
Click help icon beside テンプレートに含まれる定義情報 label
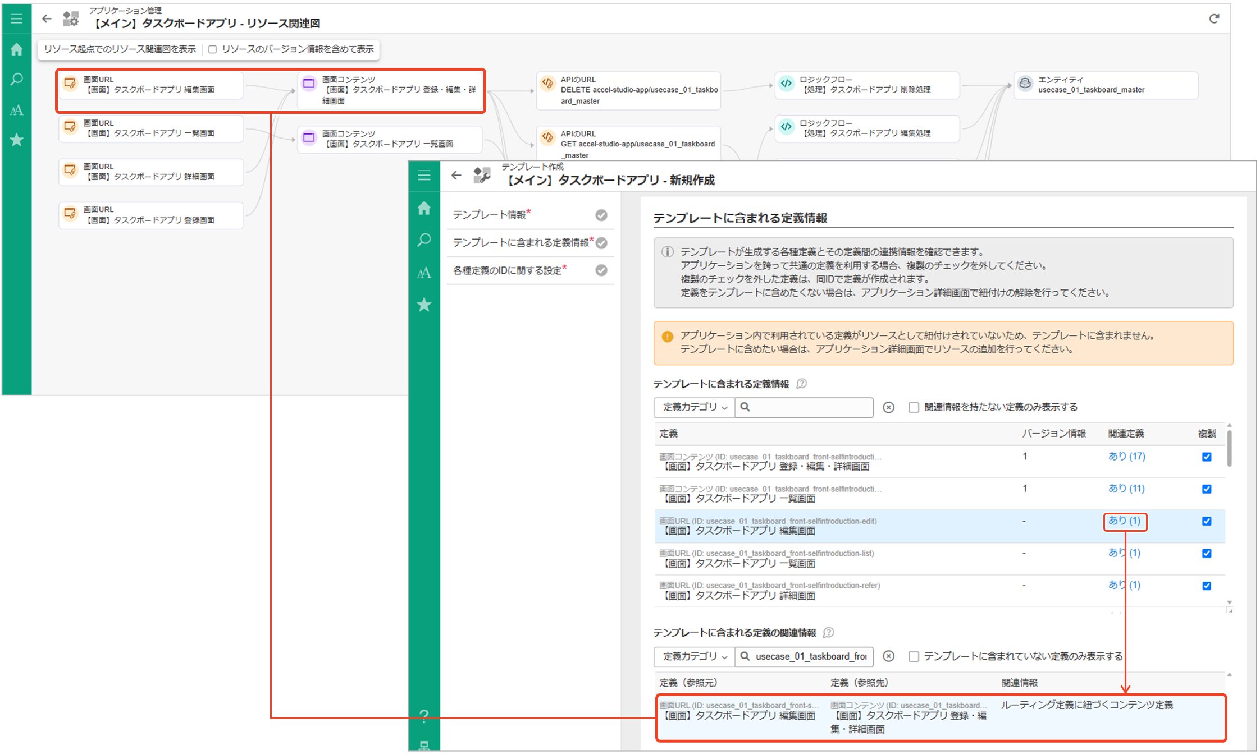pos(802,384)
